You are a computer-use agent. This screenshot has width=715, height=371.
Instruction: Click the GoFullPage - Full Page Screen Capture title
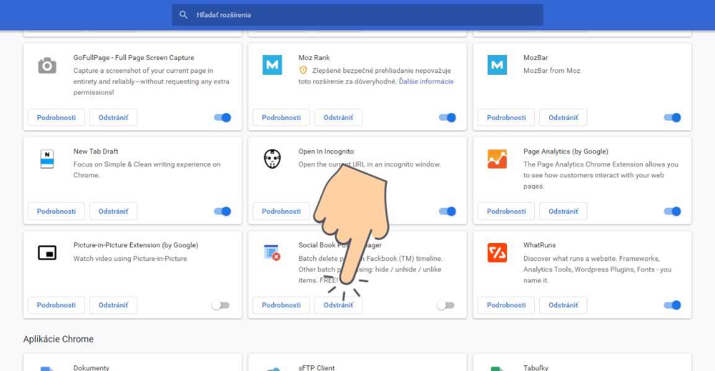tap(134, 58)
